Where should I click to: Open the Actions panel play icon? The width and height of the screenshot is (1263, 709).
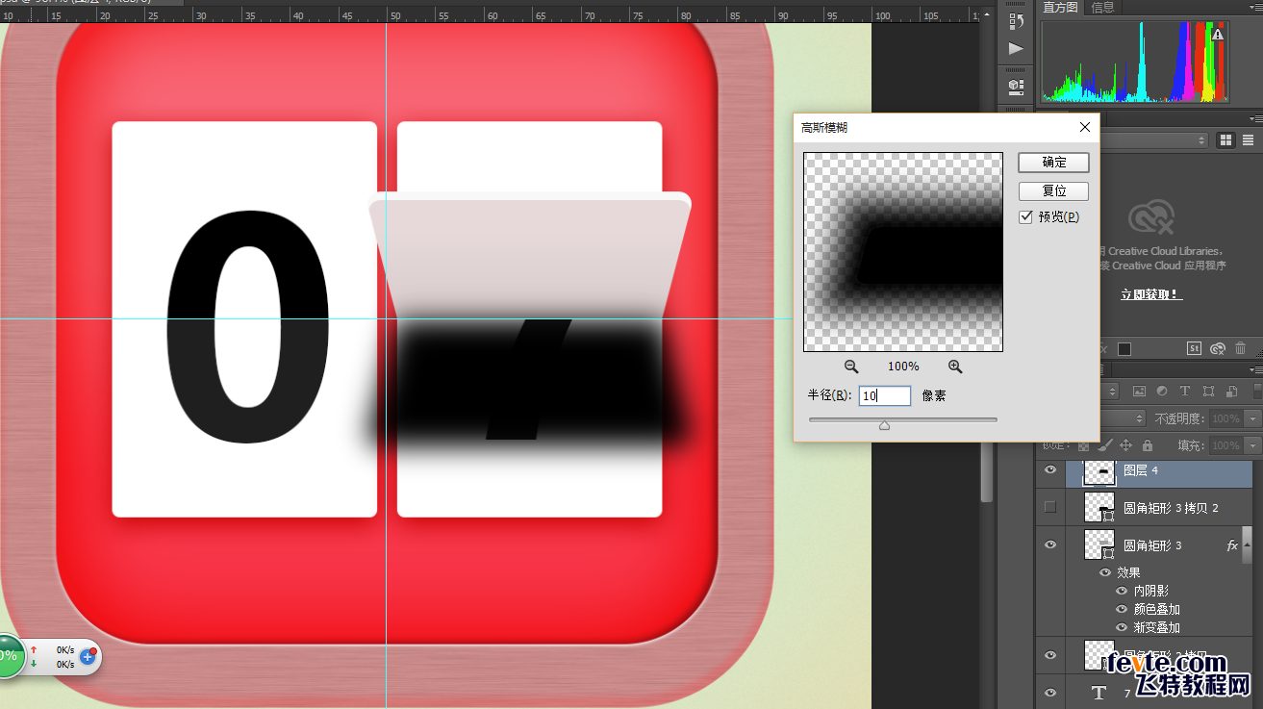(x=1016, y=48)
